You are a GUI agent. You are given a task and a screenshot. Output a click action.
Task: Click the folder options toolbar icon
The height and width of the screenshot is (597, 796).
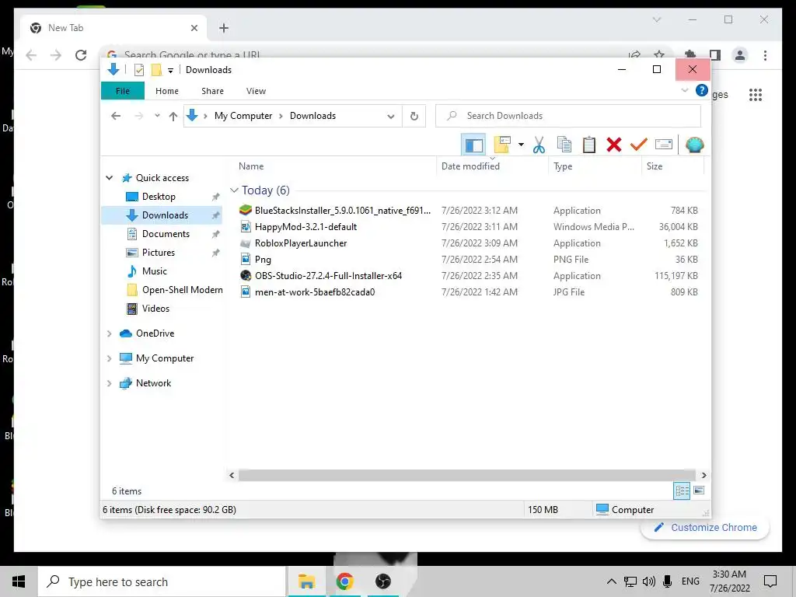tap(502, 145)
